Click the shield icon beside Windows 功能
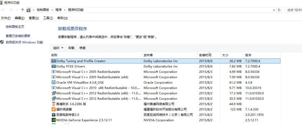Screen dimensions: 302x129 [x=2, y=42]
